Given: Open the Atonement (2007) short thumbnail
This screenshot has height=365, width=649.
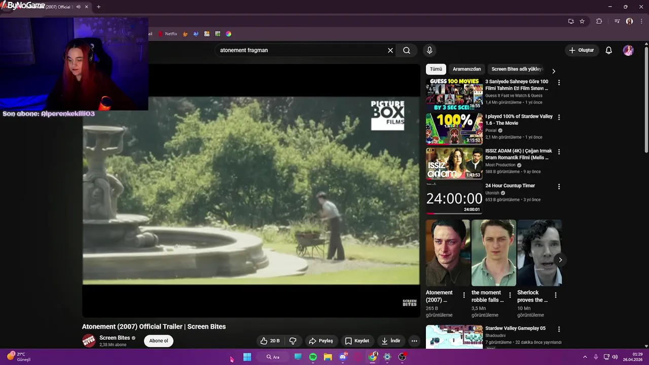Looking at the screenshot, I should coord(448,253).
